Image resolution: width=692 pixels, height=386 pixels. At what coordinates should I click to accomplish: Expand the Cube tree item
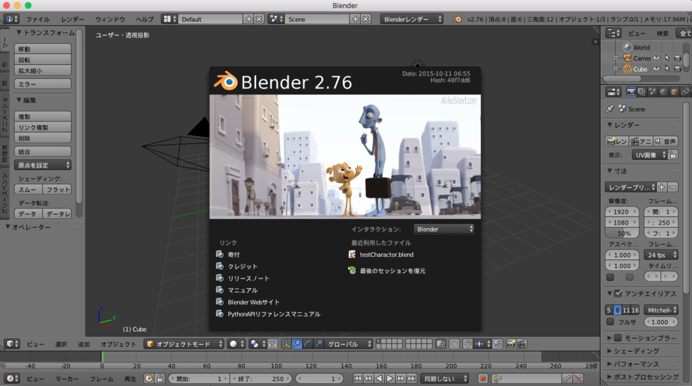(616, 69)
